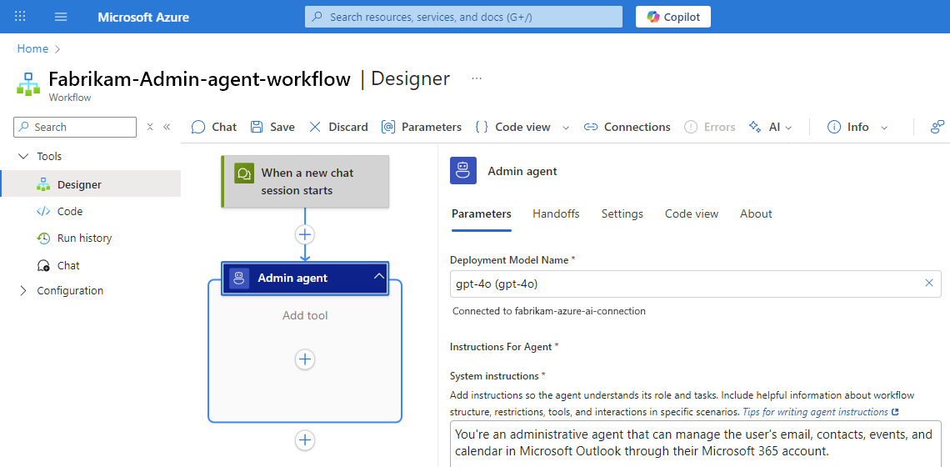Switch to the Handoffs tab
950x467 pixels.
click(x=556, y=213)
